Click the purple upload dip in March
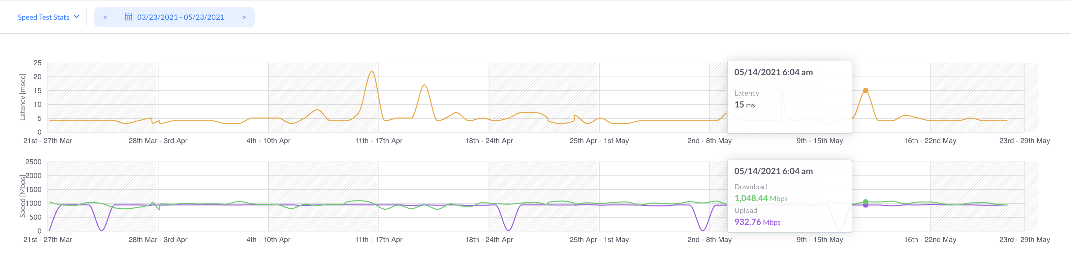 pos(101,230)
